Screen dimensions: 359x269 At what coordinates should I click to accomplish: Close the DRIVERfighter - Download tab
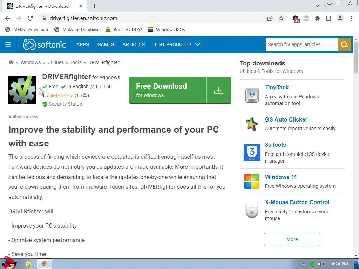(x=81, y=6)
